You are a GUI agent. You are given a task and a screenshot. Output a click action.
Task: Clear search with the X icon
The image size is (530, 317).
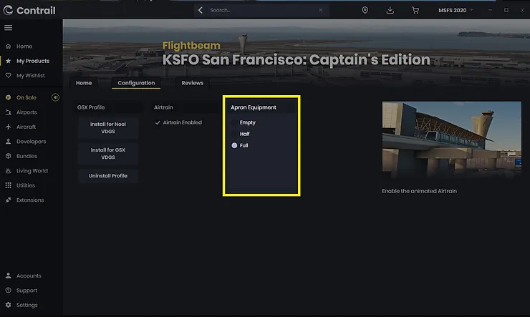tap(320, 10)
